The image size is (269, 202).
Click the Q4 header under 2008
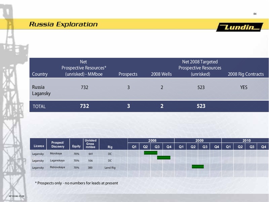[169, 147]
